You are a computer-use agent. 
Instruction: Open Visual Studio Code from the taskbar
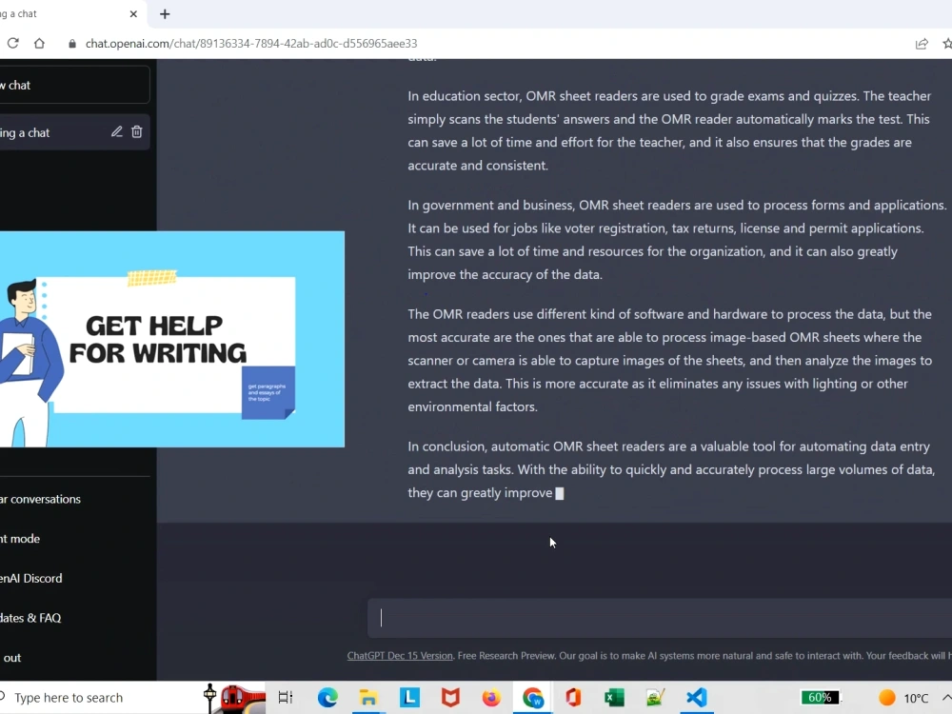pyautogui.click(x=697, y=698)
